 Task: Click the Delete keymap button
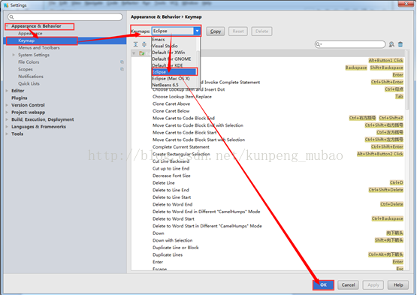coord(261,32)
